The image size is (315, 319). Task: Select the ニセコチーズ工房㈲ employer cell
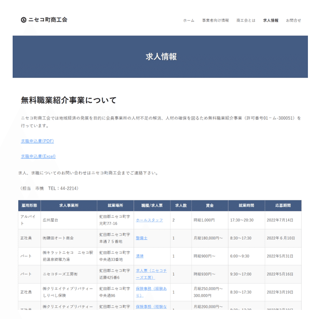69,274
